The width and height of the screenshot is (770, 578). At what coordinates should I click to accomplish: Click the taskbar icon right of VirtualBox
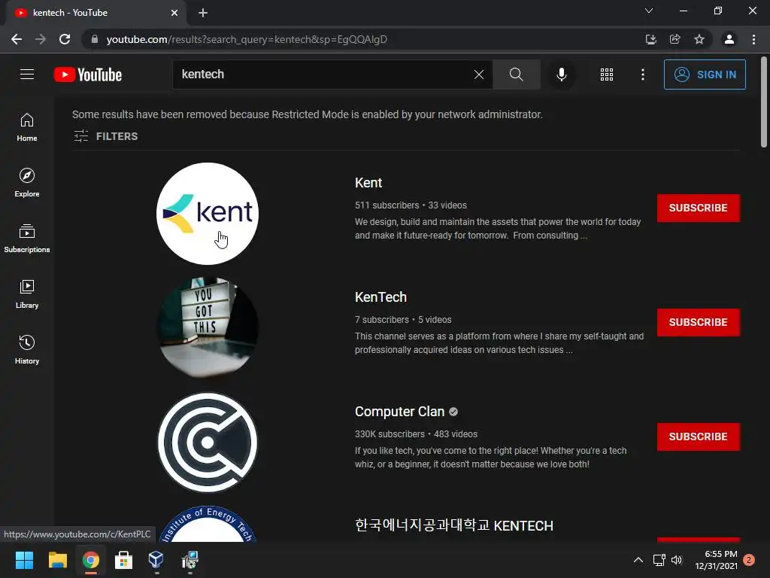[189, 560]
